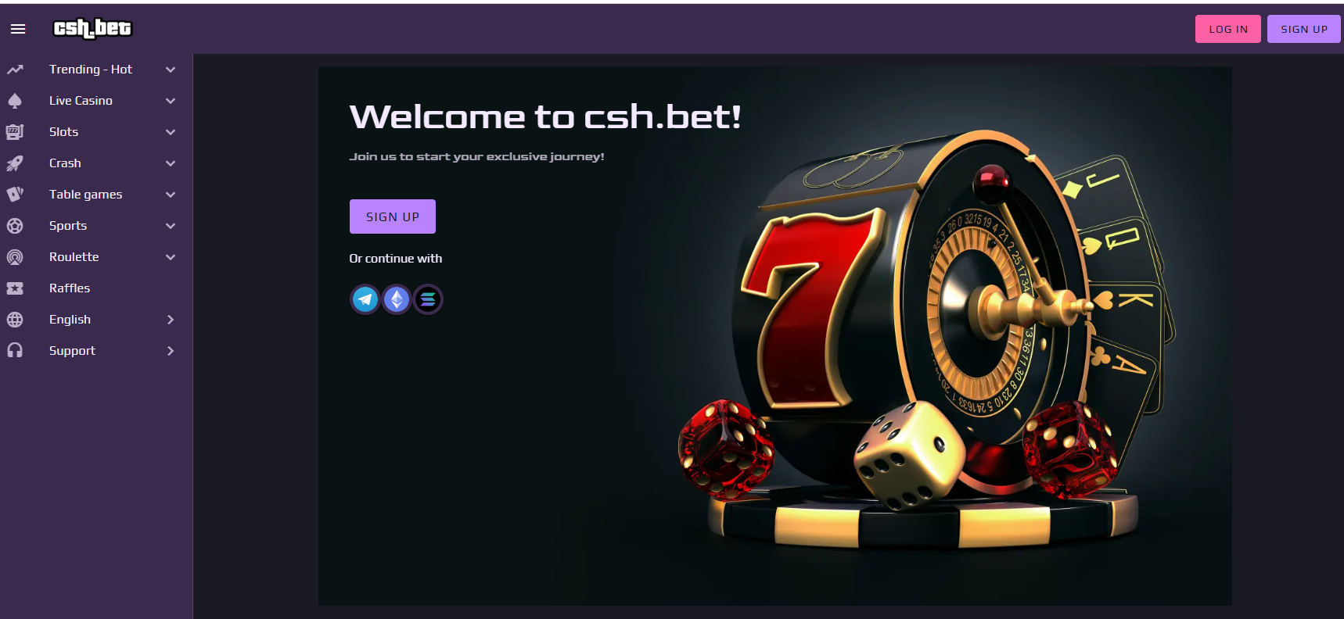Screen dimensions: 1344x619
Task: Select the Live Casino menu label
Action: pos(81,101)
